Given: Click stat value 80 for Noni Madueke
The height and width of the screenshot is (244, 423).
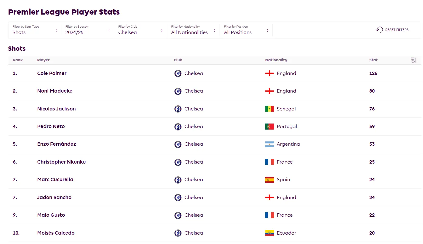Looking at the screenshot, I should (x=372, y=91).
